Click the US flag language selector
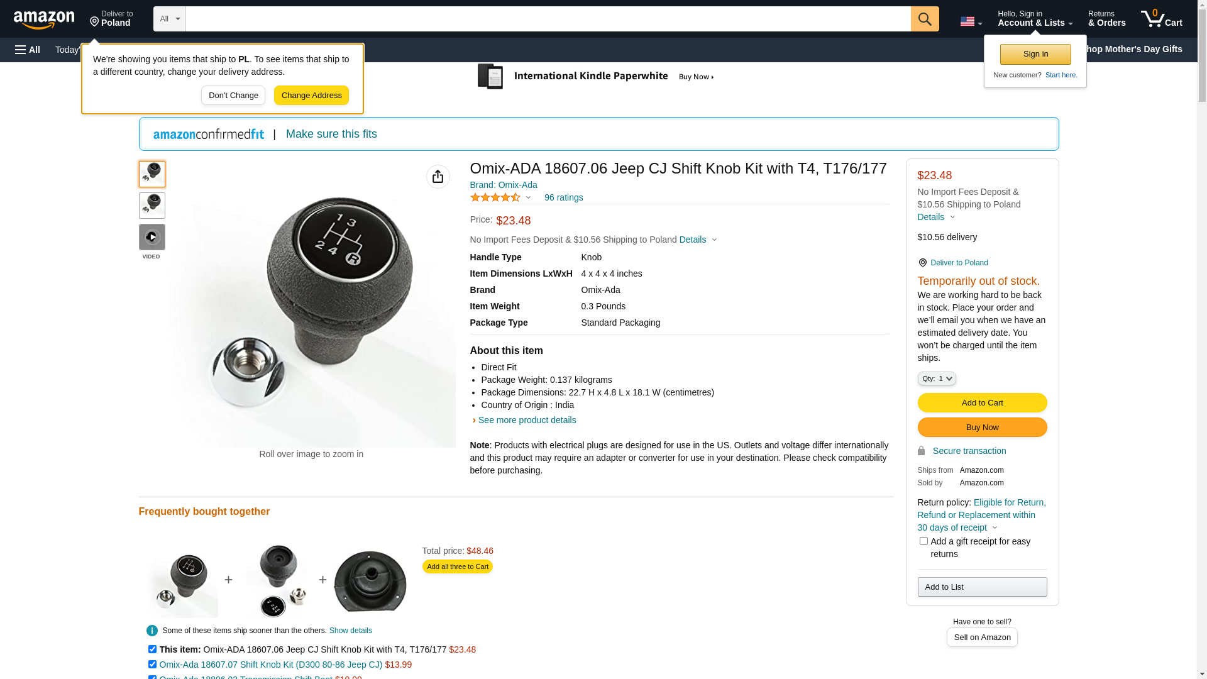The height and width of the screenshot is (679, 1207). point(971,21)
